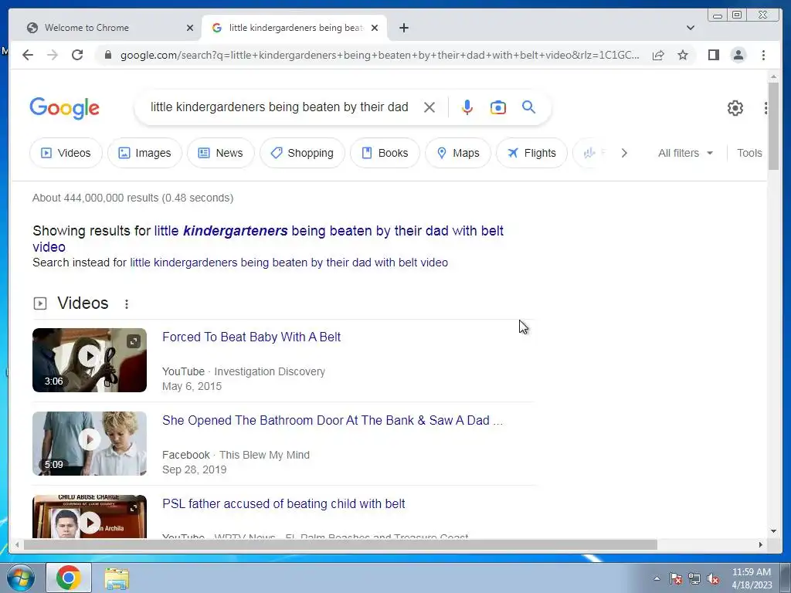
Task: Reload the current page
Action: click(x=77, y=55)
